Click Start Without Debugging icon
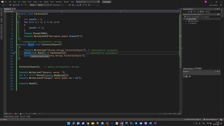The image size is (224, 126). (63, 5)
